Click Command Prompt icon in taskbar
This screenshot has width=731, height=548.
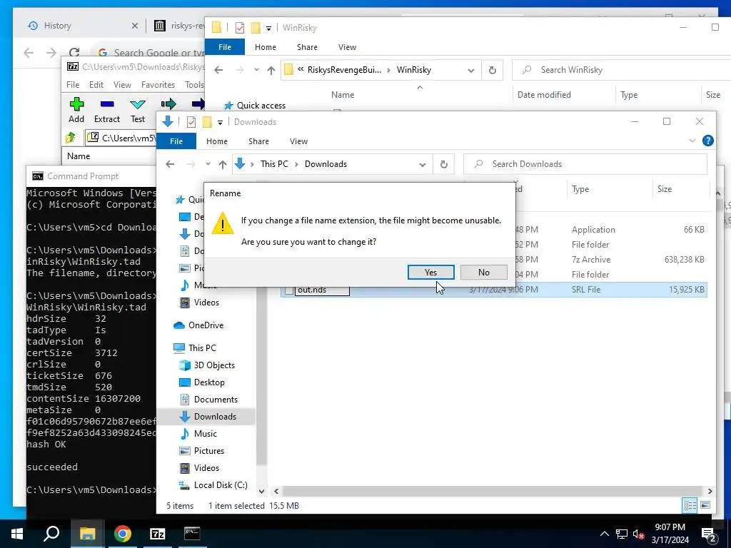(x=192, y=534)
